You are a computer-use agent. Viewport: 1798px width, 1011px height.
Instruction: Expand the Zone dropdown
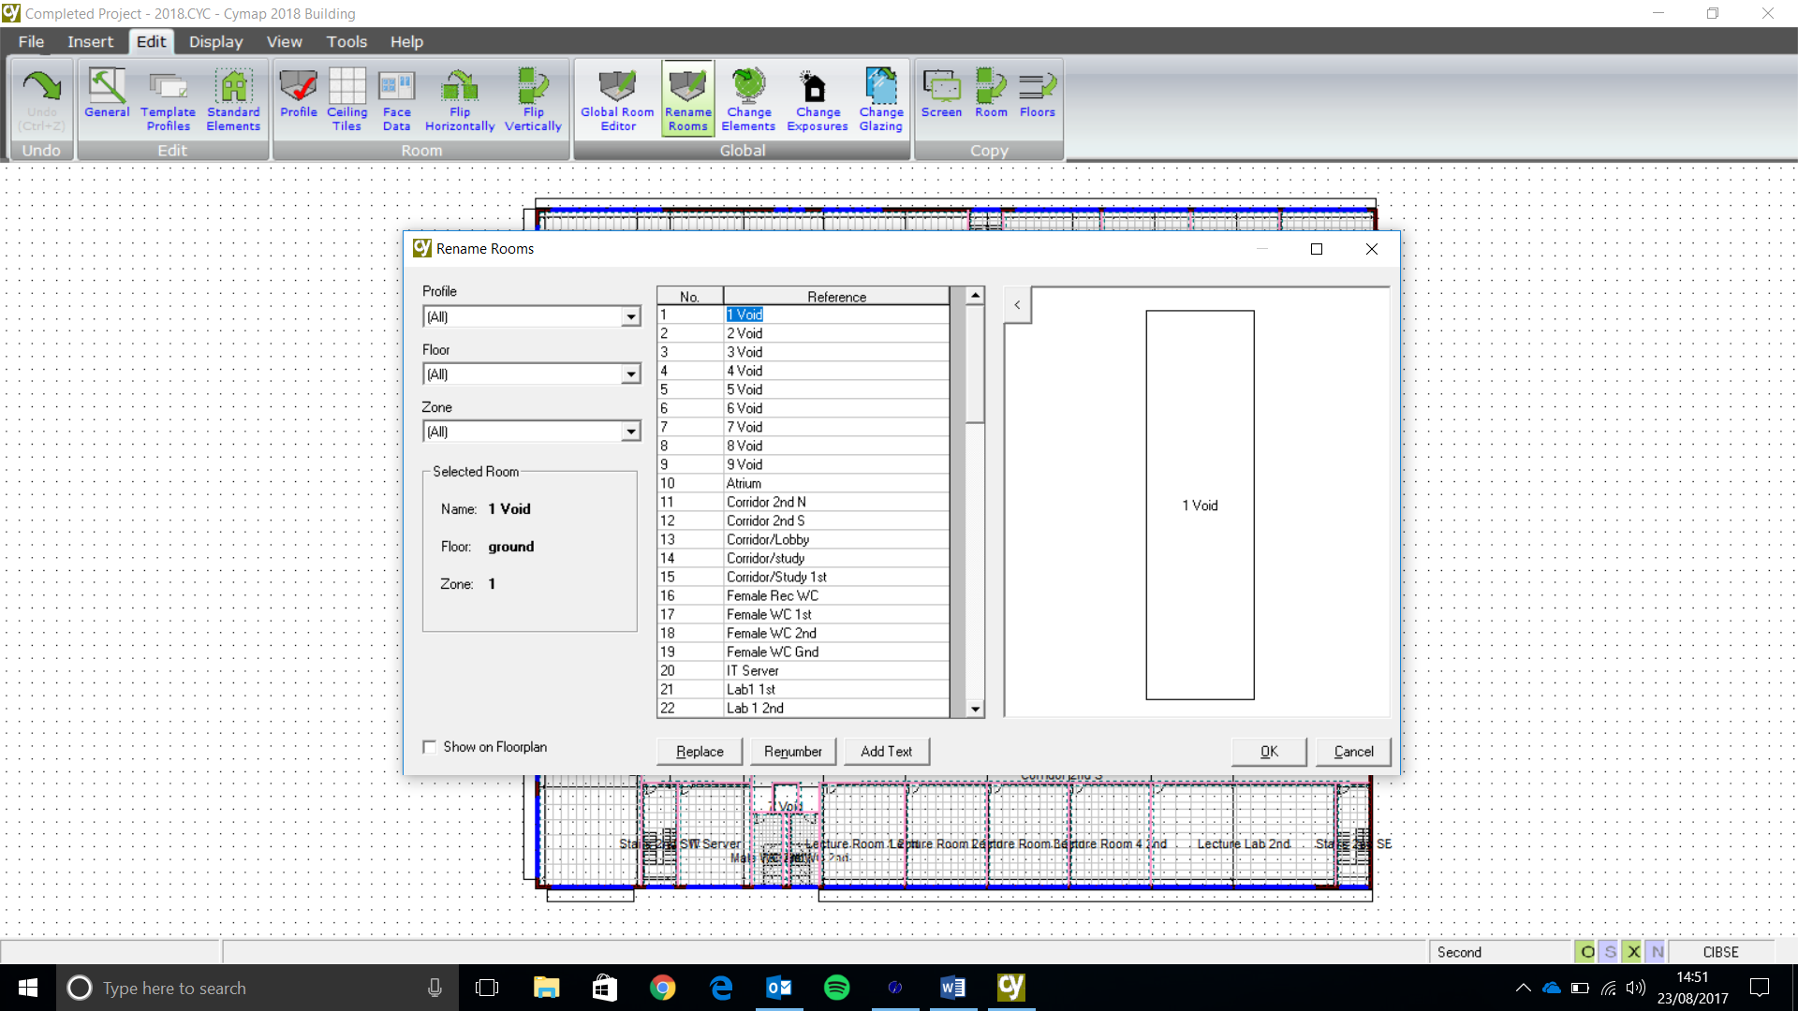coord(631,432)
